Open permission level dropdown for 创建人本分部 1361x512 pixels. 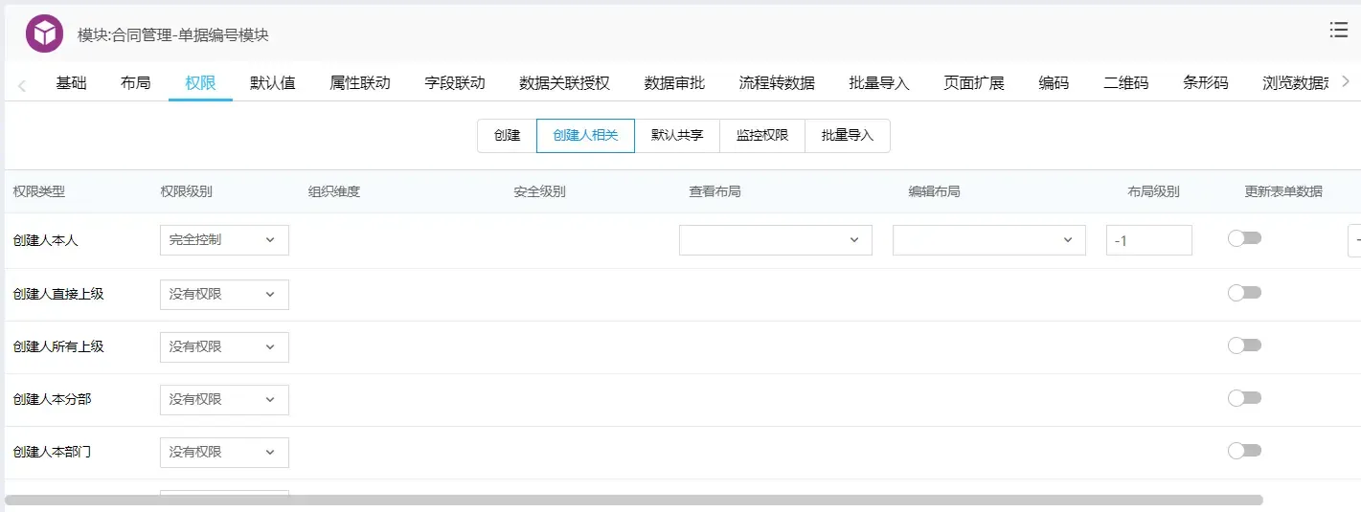pos(224,400)
